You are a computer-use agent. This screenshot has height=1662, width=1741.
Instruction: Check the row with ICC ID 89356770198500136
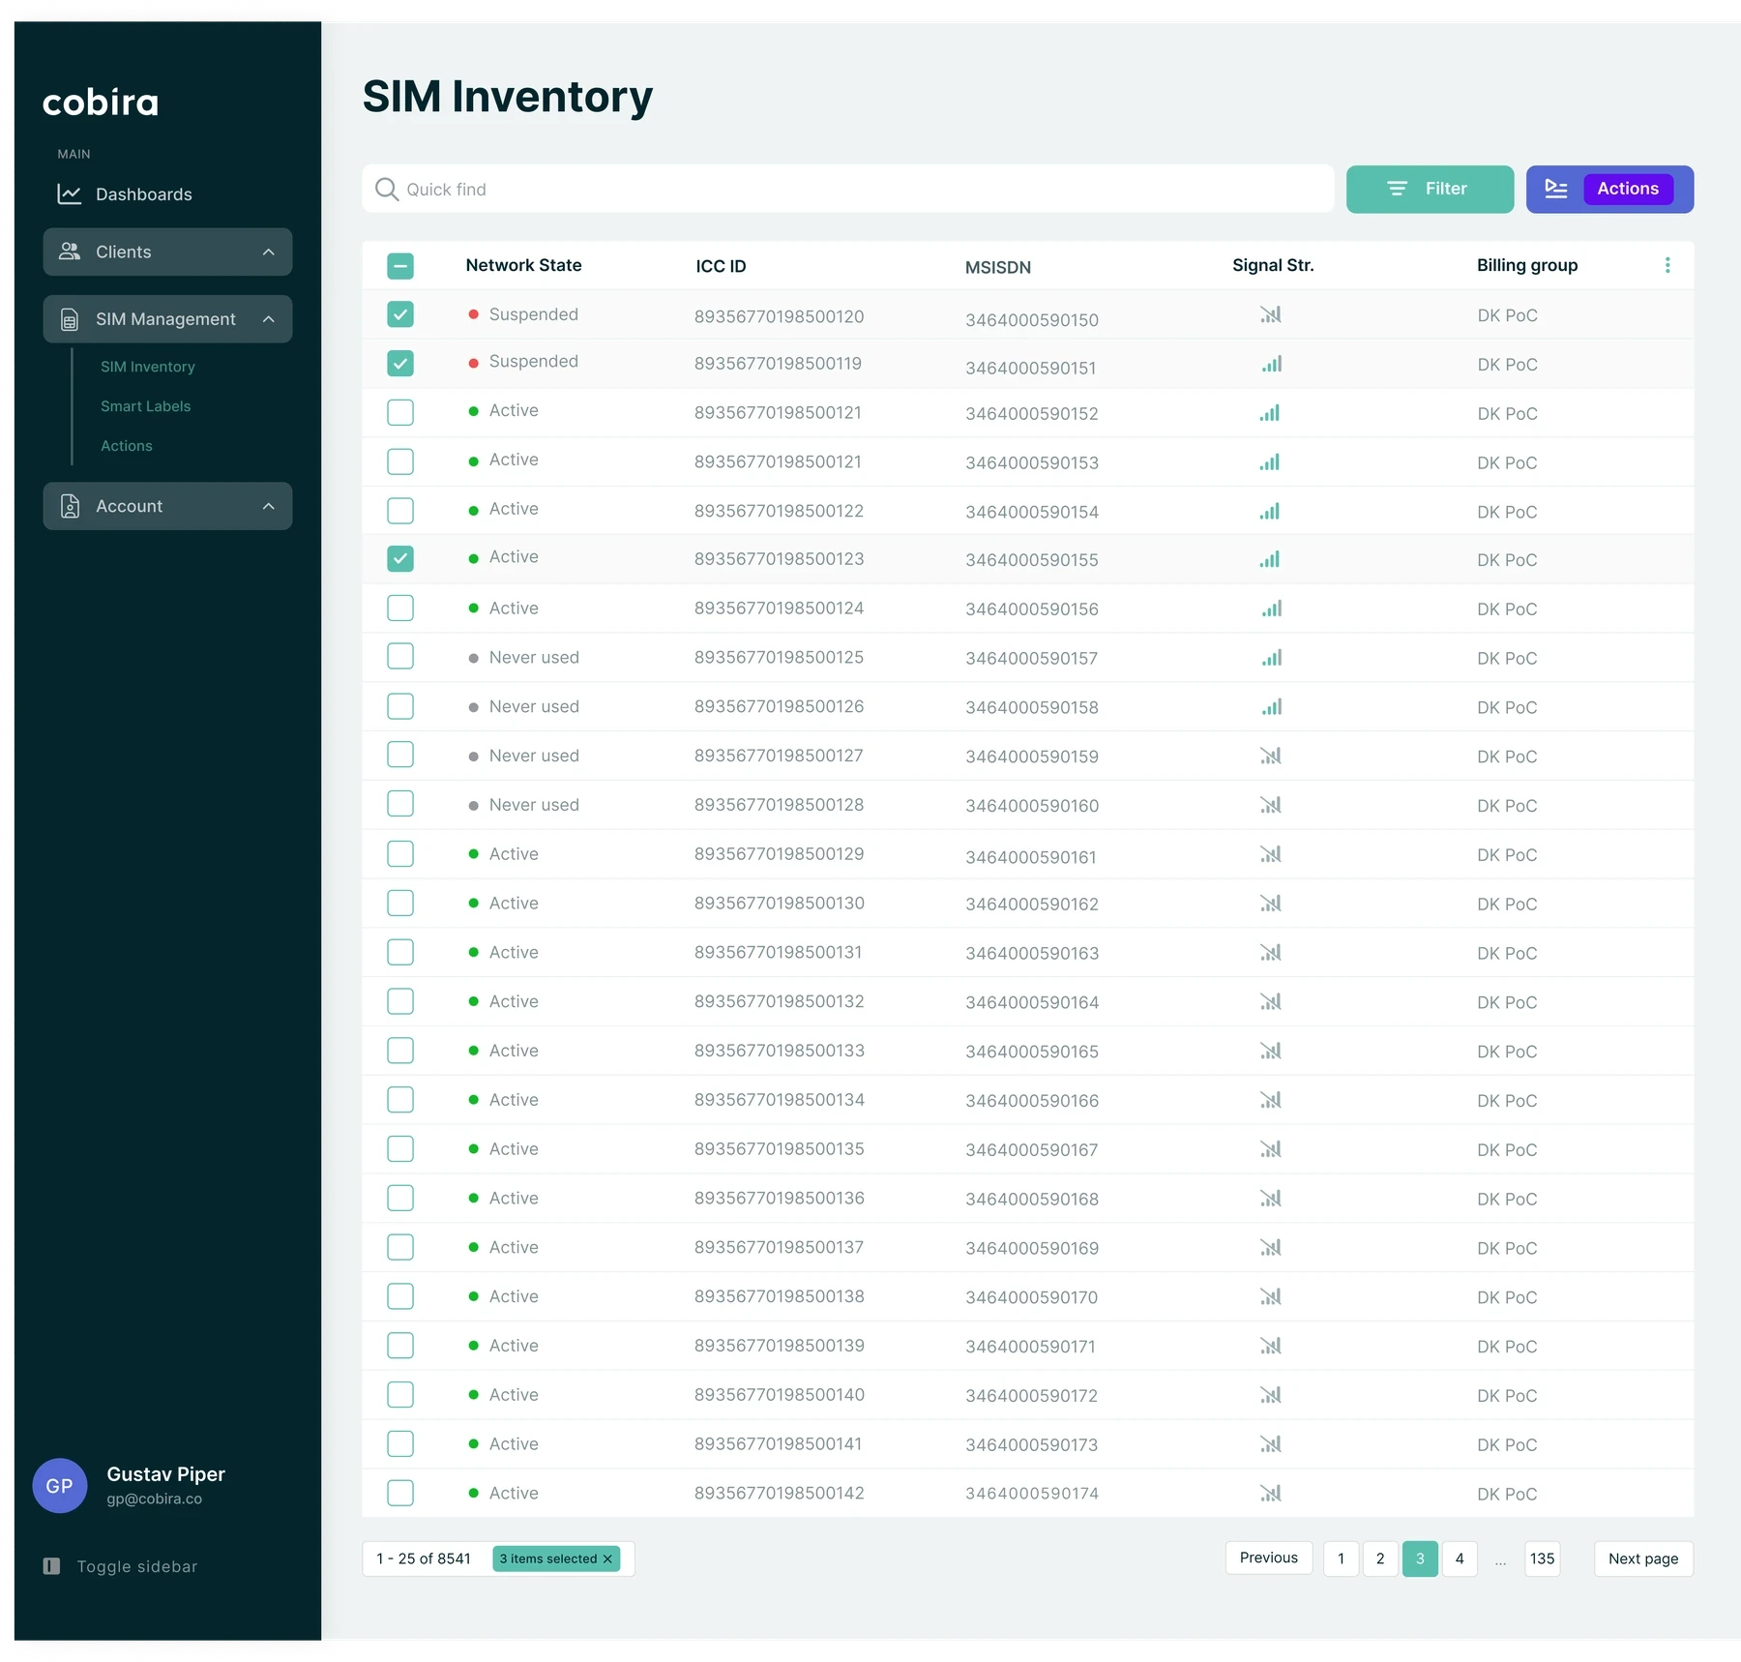coord(400,1199)
